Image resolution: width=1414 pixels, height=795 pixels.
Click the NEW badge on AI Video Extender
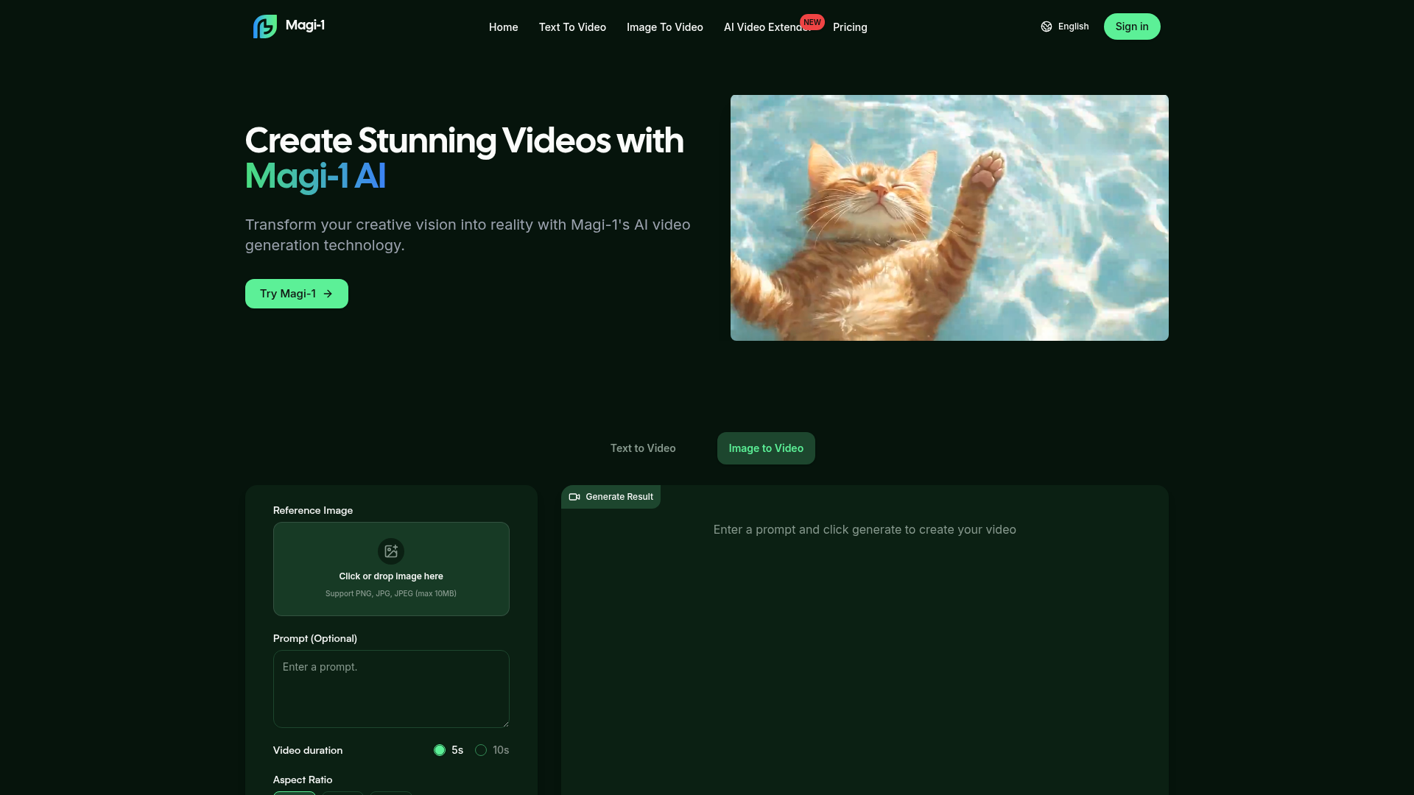(x=812, y=22)
